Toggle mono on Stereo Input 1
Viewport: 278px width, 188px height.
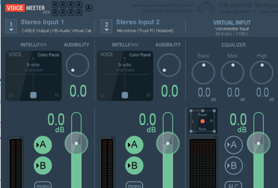[x=43, y=185]
